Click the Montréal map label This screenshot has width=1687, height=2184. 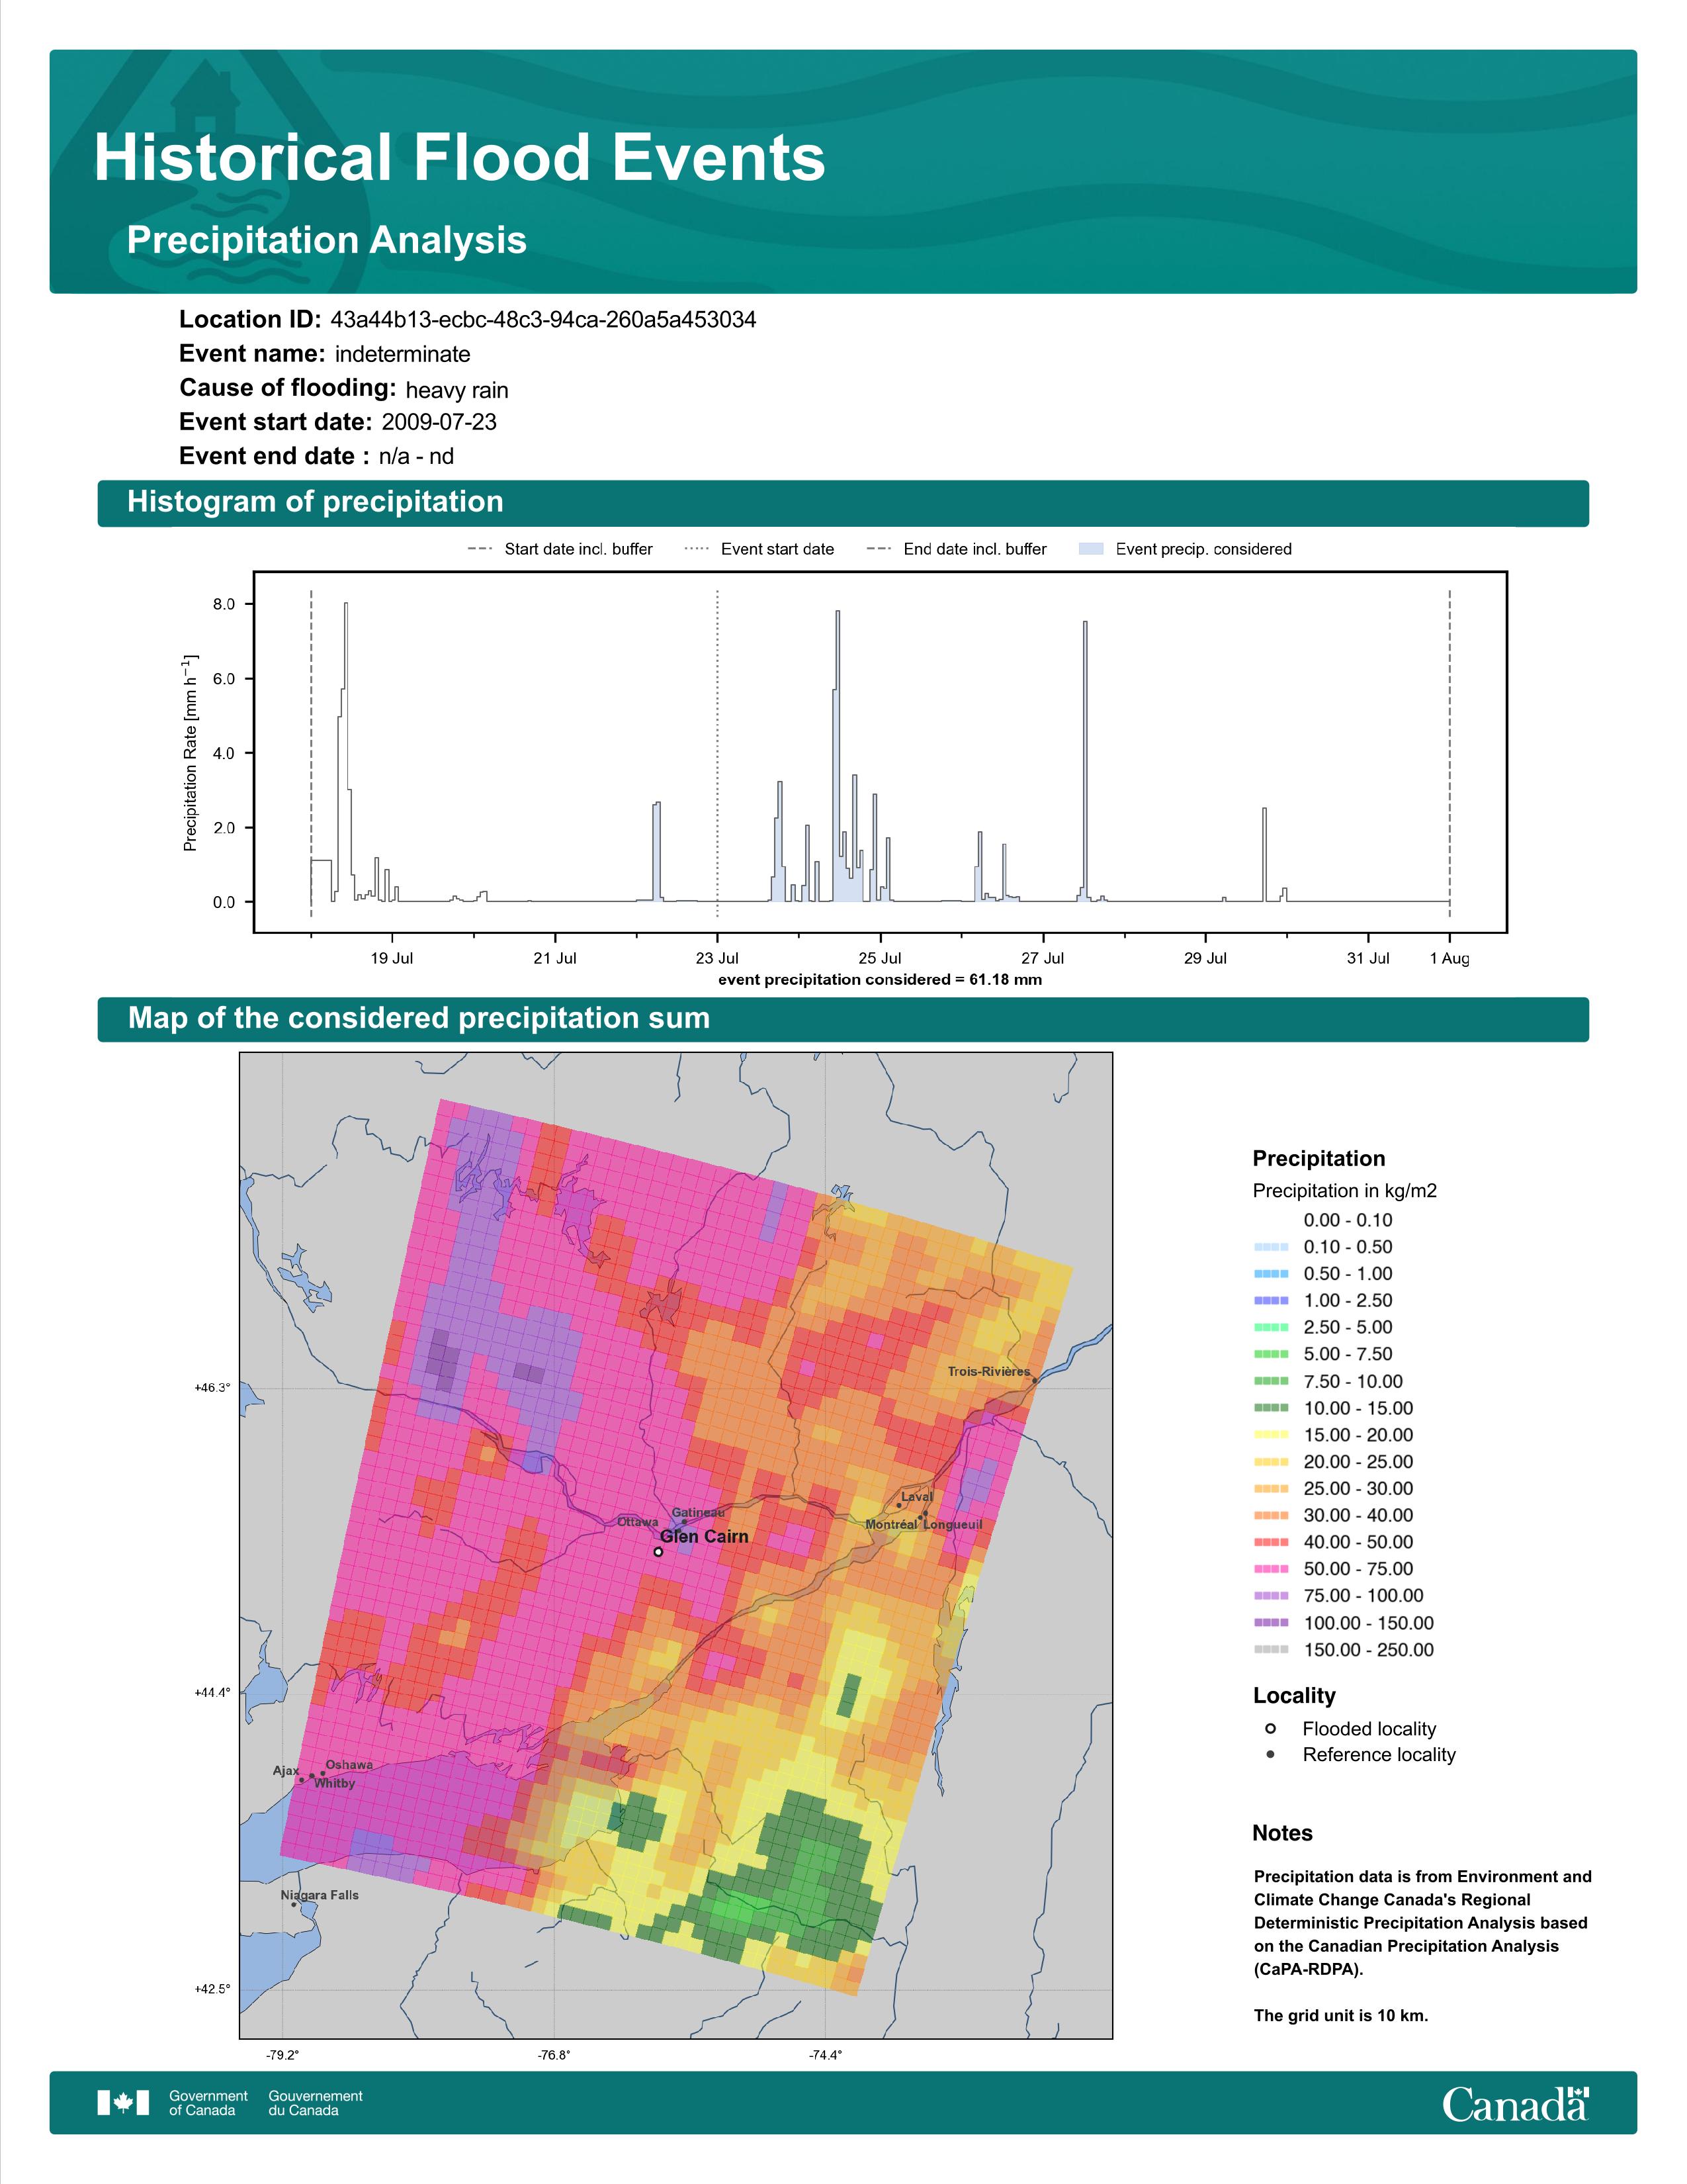click(x=890, y=1524)
